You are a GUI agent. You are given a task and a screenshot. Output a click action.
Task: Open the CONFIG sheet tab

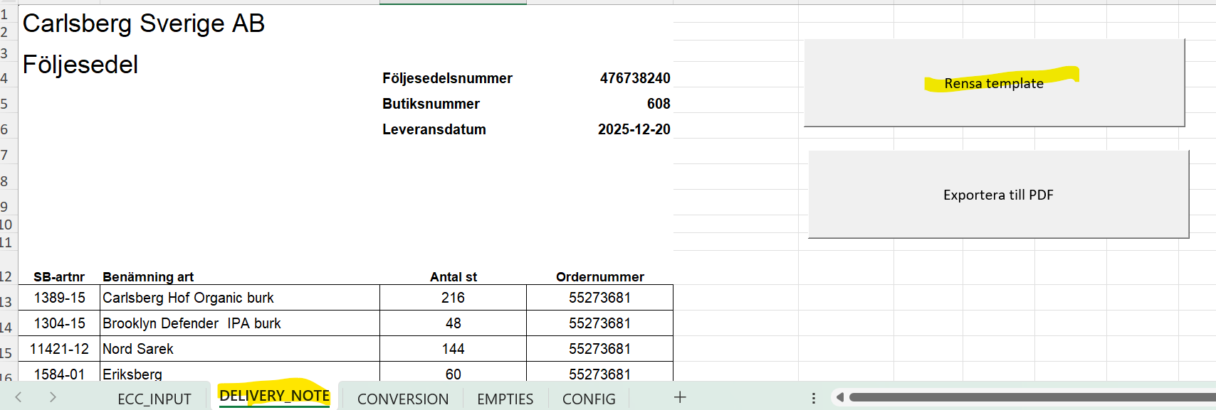589,399
